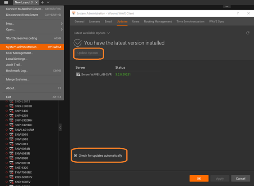
Task: Click the TNV-7010RC camera icon
Action: (11, 173)
